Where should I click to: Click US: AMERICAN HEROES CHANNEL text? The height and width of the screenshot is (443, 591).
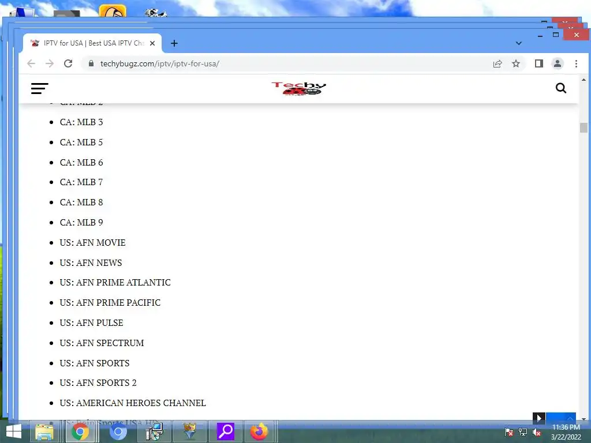[133, 403]
